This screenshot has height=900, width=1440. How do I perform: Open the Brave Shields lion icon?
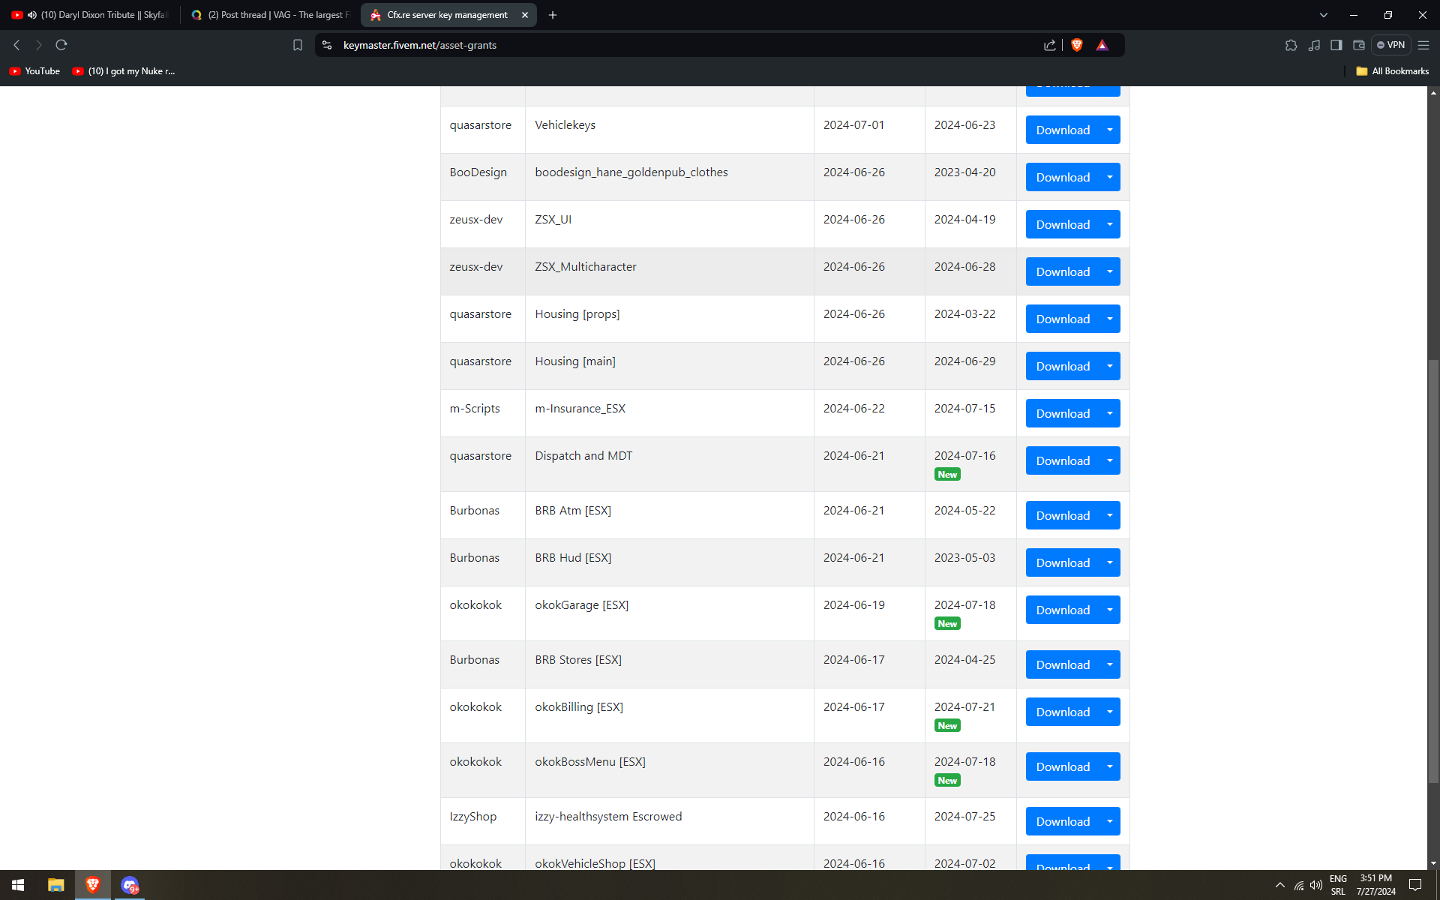[1077, 45]
